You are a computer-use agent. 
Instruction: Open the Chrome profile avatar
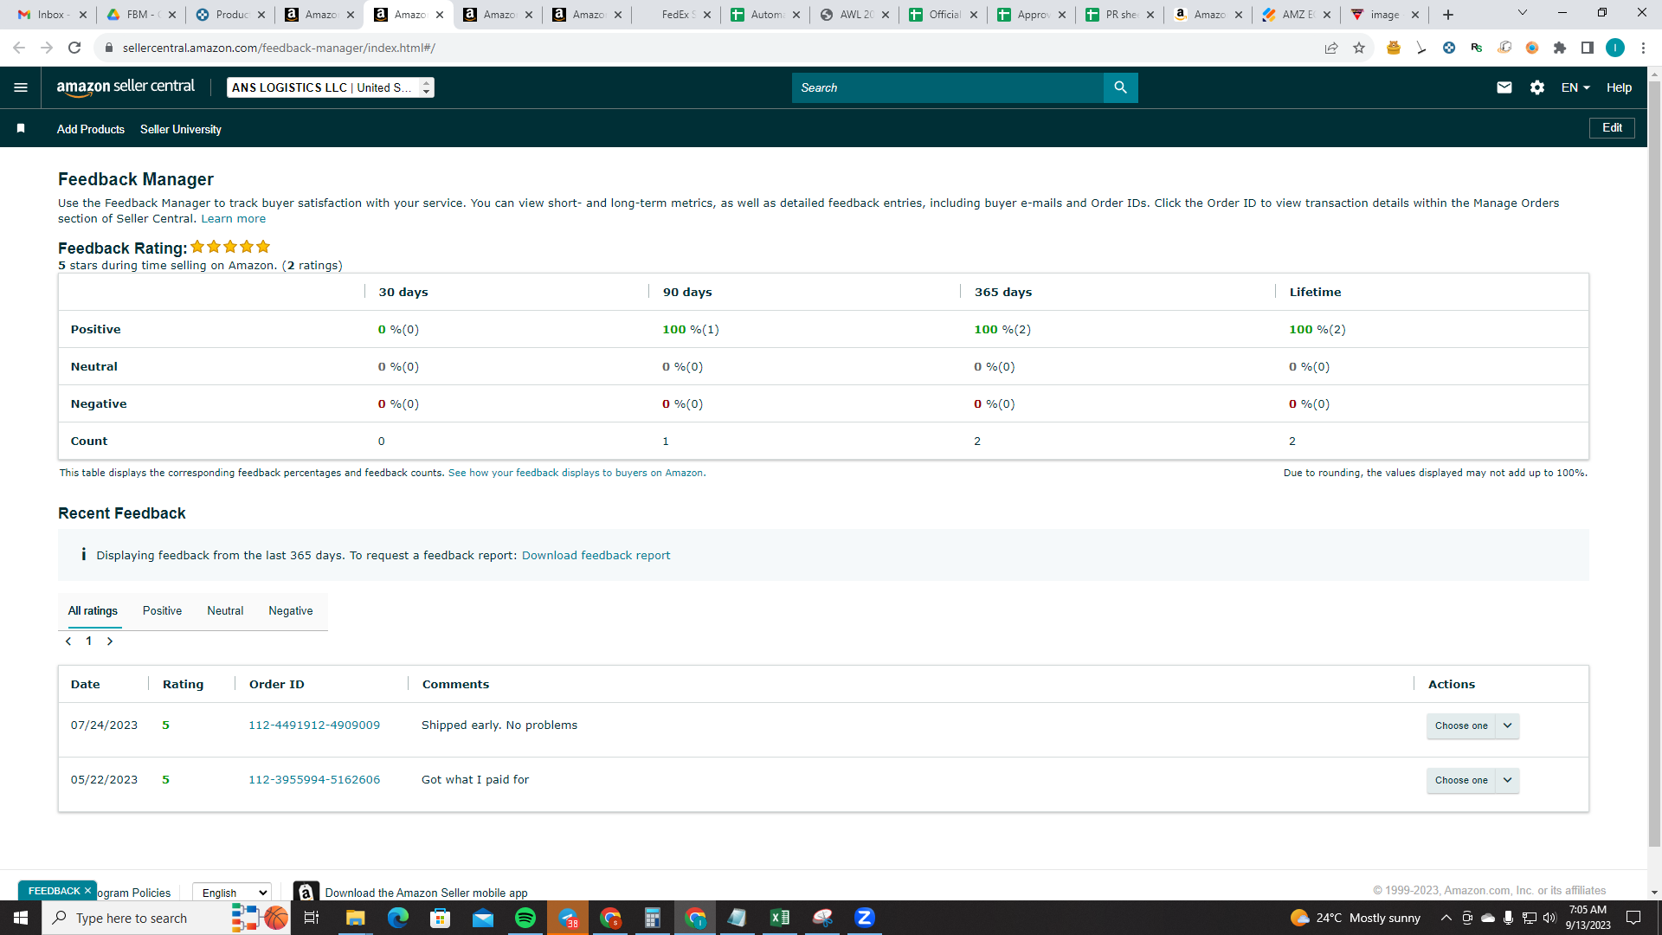pos(1615,48)
